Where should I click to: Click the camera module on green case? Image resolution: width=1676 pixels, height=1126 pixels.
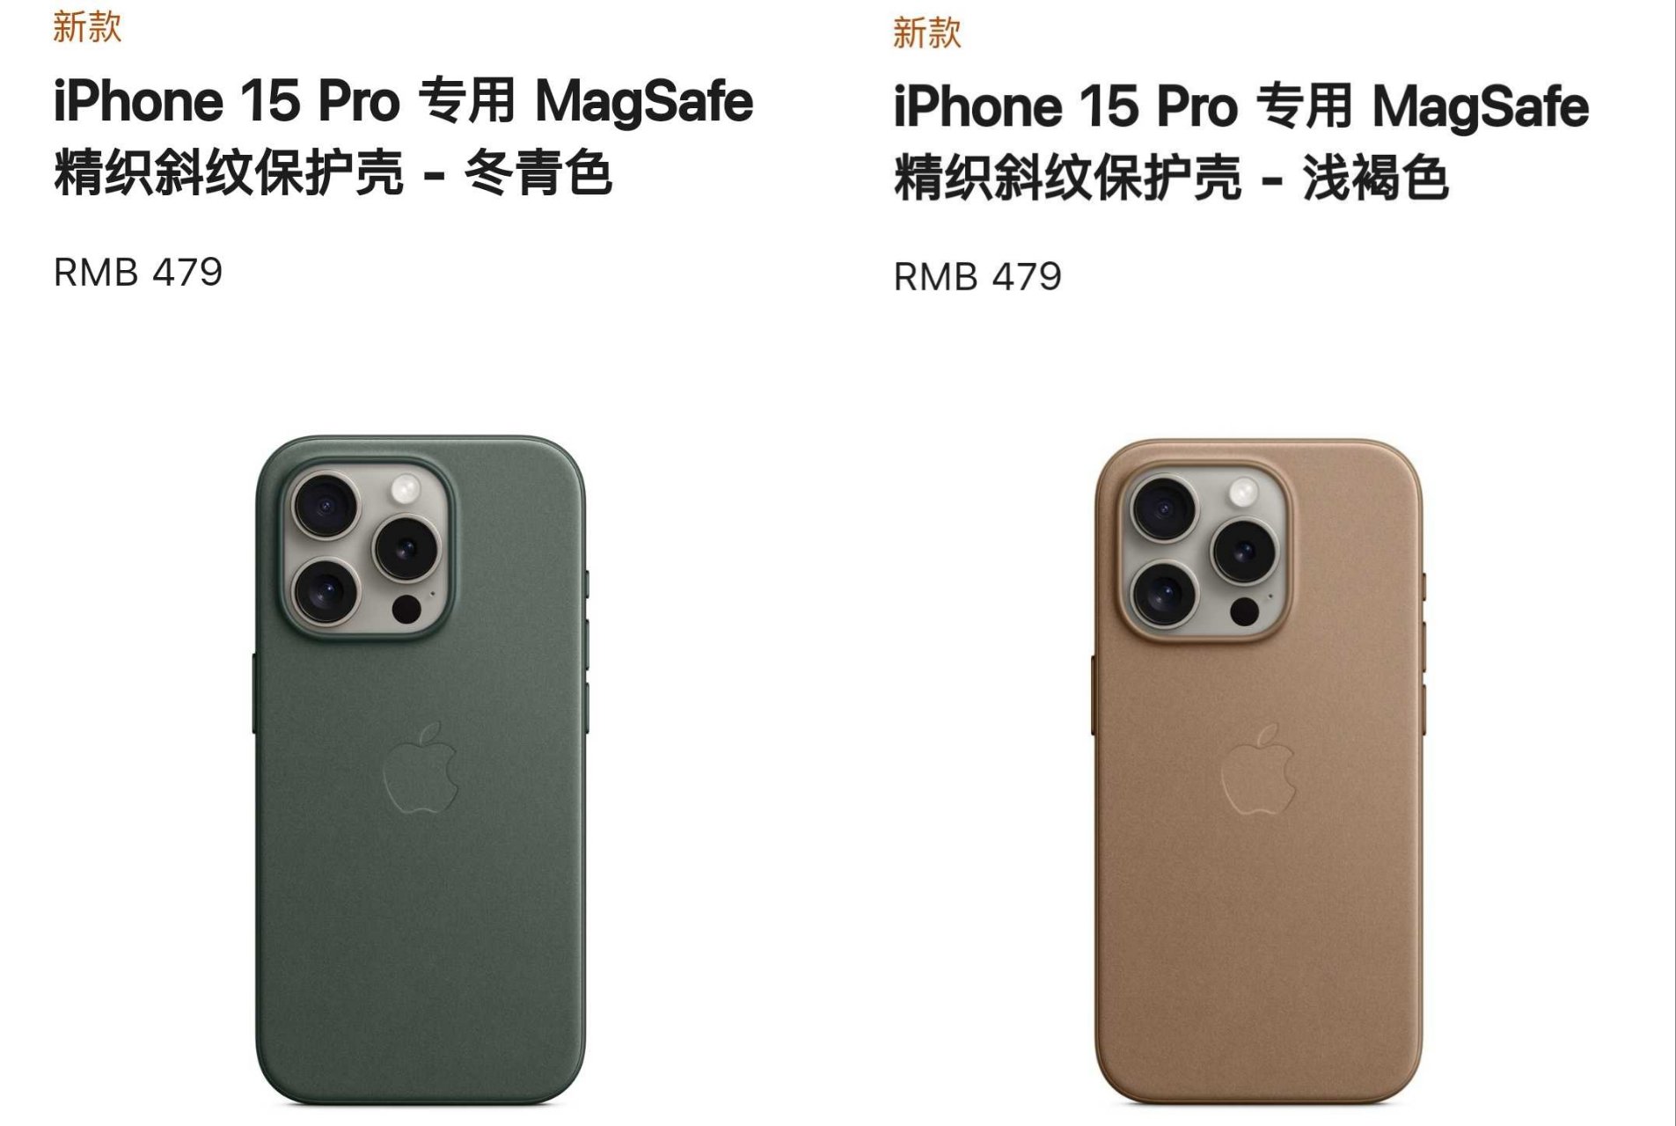tap(369, 548)
